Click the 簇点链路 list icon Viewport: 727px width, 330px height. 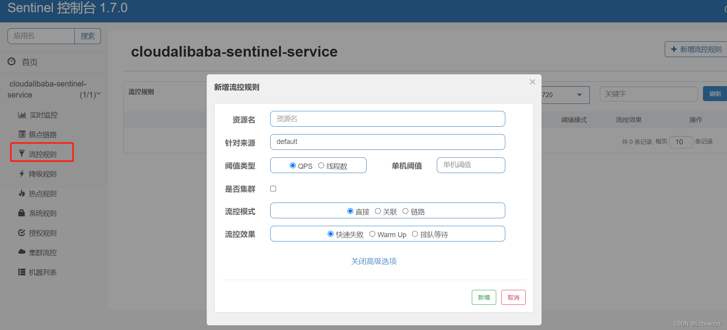pos(22,135)
